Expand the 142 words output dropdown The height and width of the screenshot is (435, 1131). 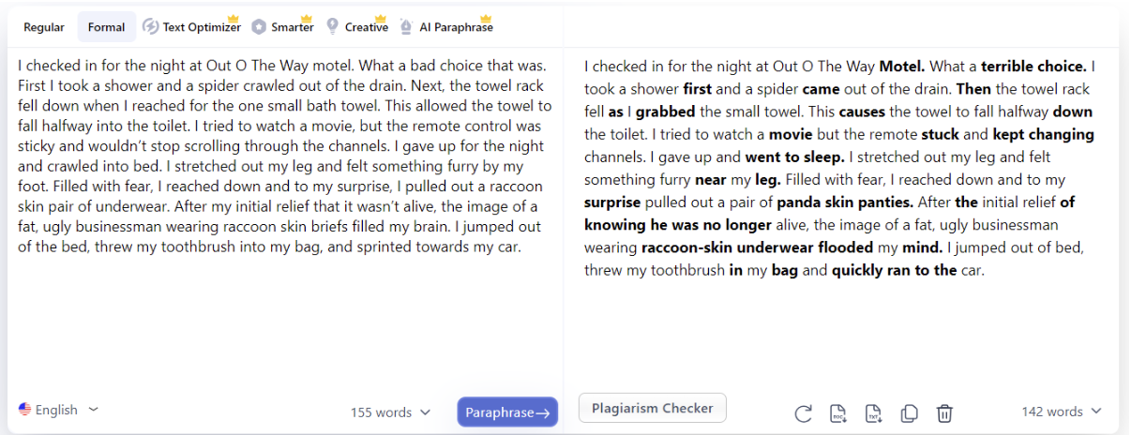1062,412
